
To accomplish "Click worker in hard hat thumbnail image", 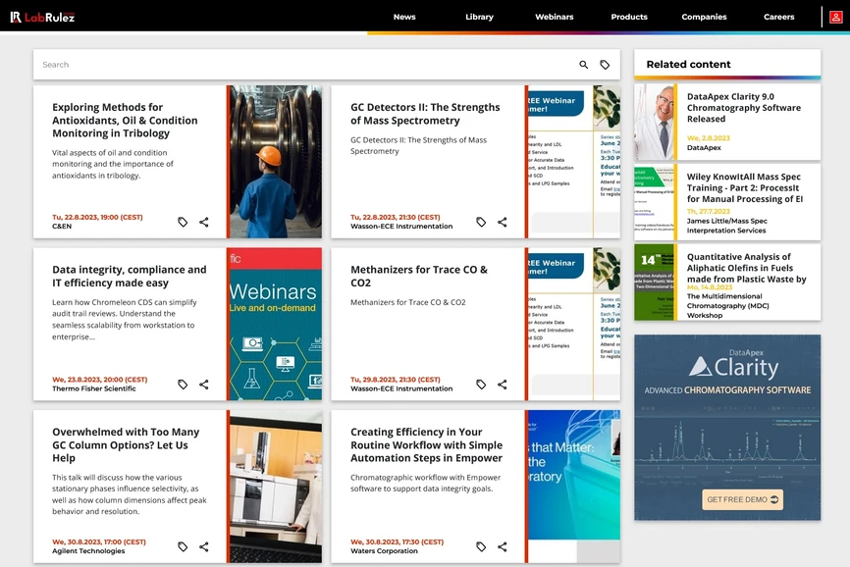I will (276, 162).
